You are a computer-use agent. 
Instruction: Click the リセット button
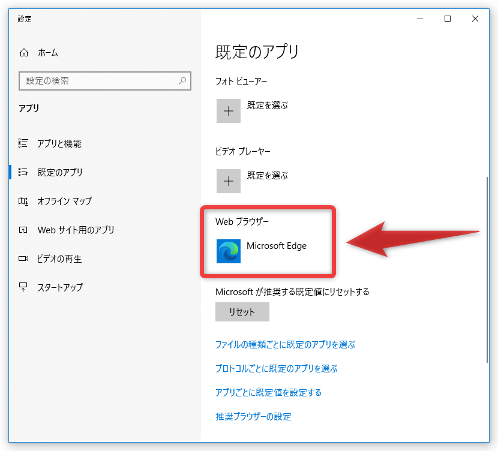coord(242,312)
